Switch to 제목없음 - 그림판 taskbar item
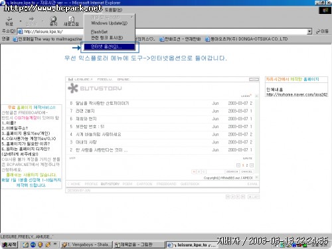 pos(139,244)
